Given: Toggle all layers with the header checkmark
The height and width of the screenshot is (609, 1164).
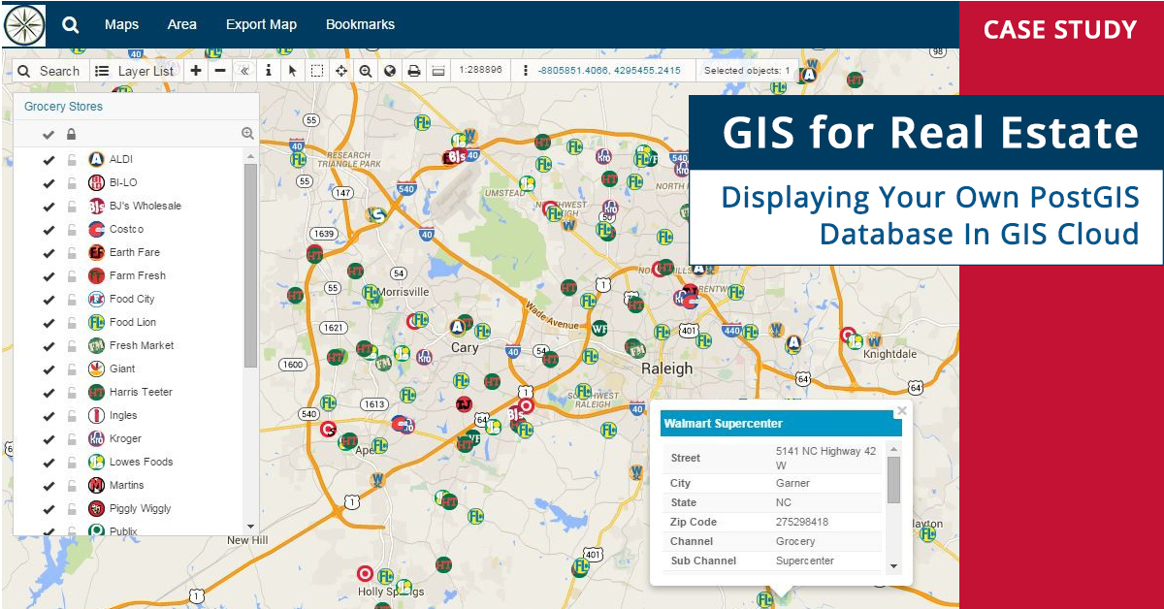Looking at the screenshot, I should click(48, 134).
